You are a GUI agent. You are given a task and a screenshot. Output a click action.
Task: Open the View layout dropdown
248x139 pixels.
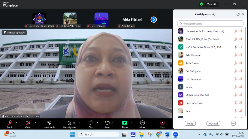pos(211,4)
